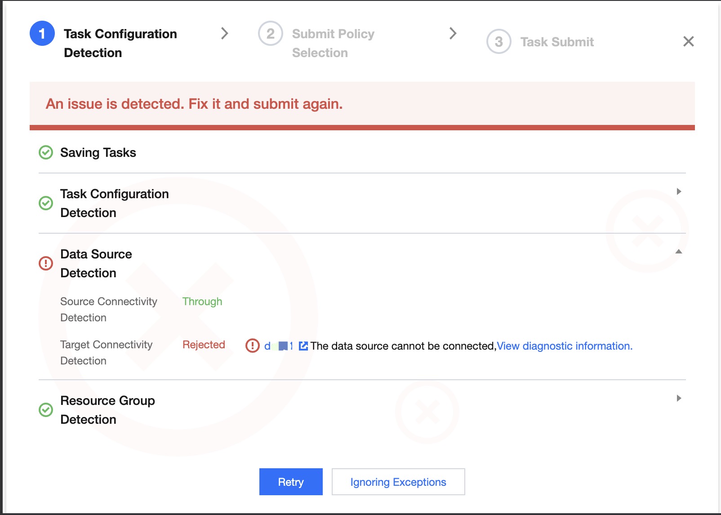Select the Task Configuration Detection step title
The width and height of the screenshot is (721, 515).
click(x=120, y=43)
